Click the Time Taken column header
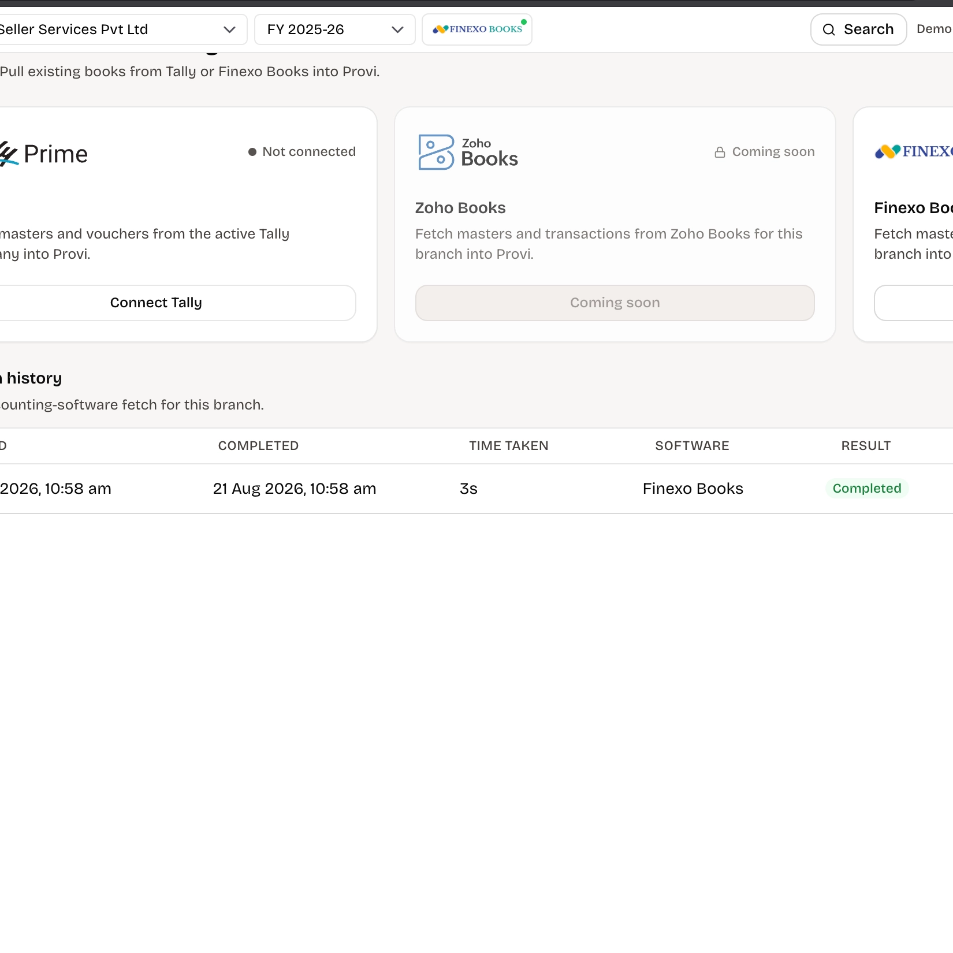 coord(509,446)
